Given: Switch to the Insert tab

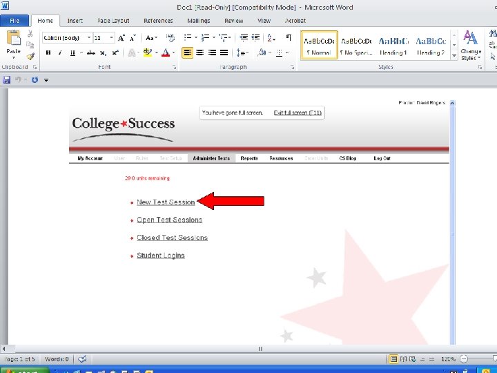Looking at the screenshot, I should pyautogui.click(x=75, y=21).
